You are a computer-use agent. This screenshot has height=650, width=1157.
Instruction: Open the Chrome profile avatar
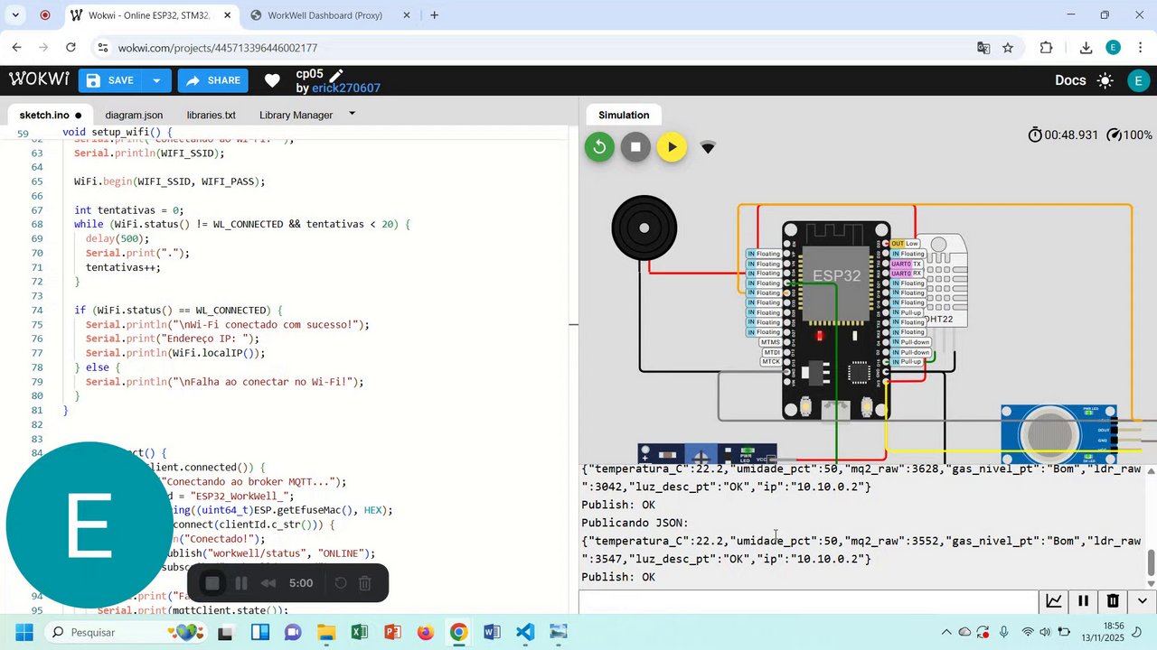click(x=1113, y=48)
